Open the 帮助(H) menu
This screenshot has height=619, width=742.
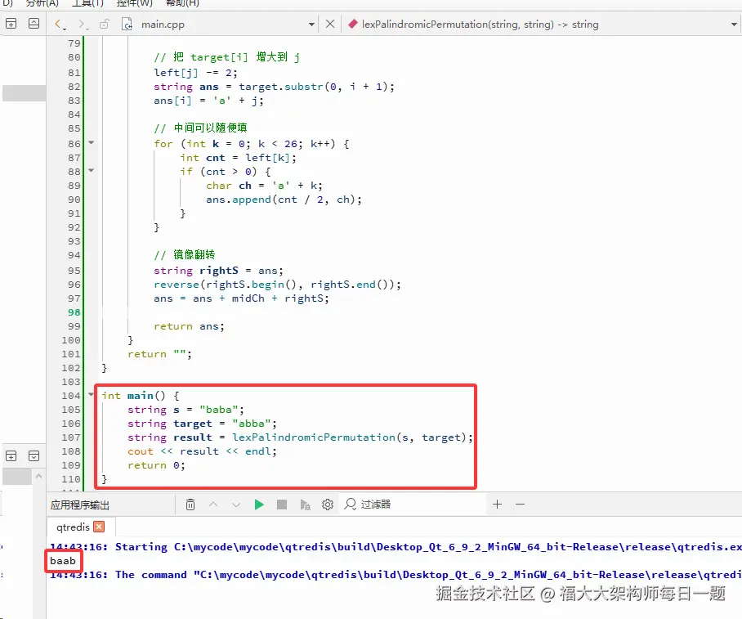click(182, 3)
